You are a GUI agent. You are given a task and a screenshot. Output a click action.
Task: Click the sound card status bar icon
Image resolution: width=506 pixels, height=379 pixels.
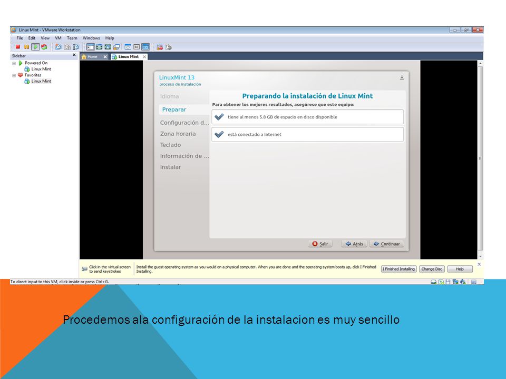pyautogui.click(x=463, y=282)
